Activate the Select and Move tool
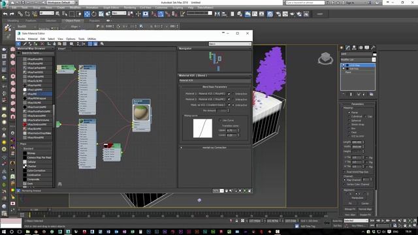The image size is (418, 235). tap(87, 14)
